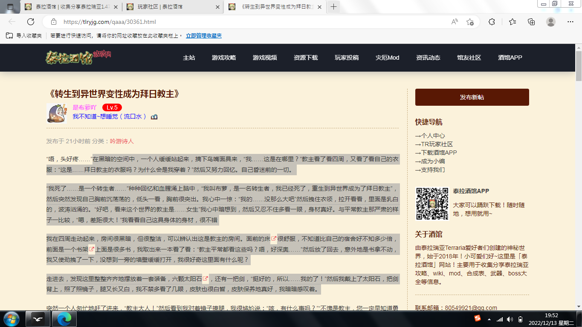Show hidden icons in the system tray
The width and height of the screenshot is (582, 327).
pos(489,319)
